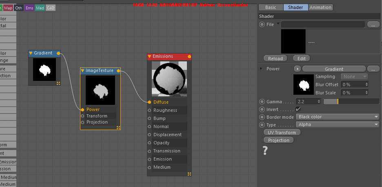Switch to the Basic tab
Screen dimensions: 382x187
[x=271, y=7]
